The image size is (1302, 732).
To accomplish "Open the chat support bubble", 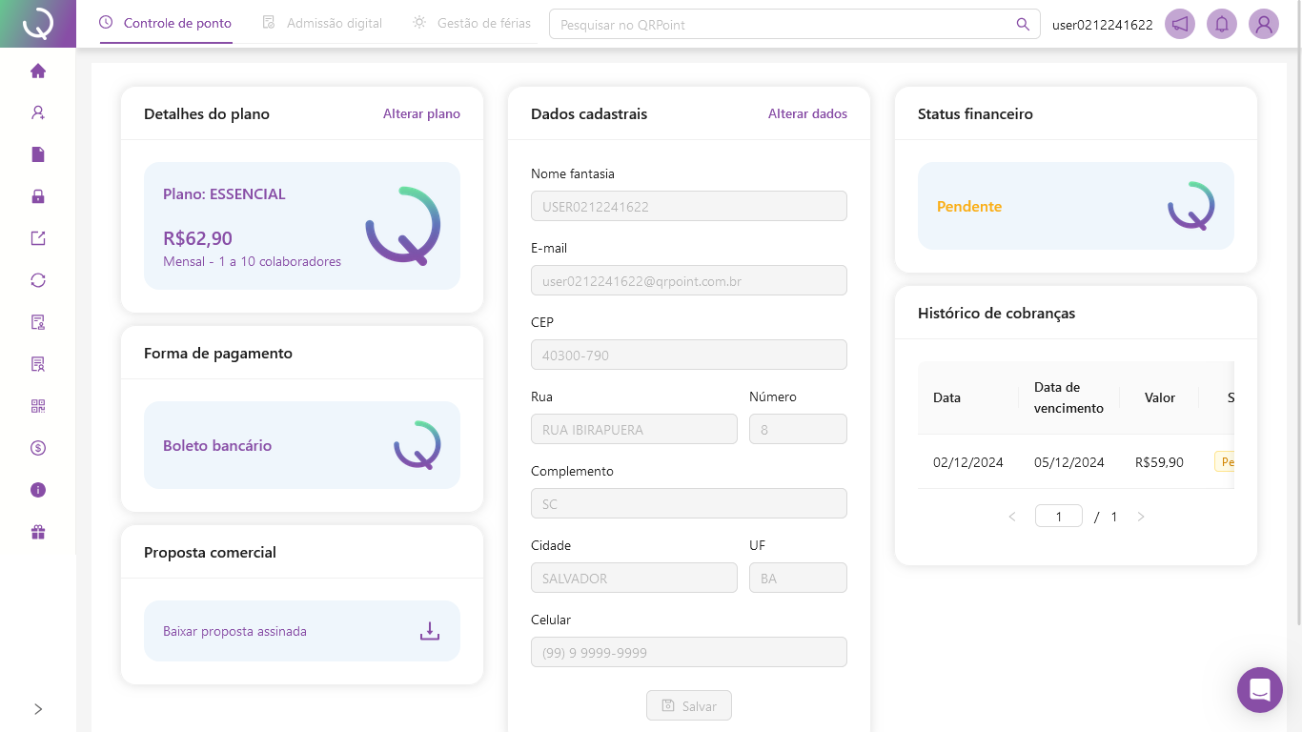I will click(x=1259, y=689).
